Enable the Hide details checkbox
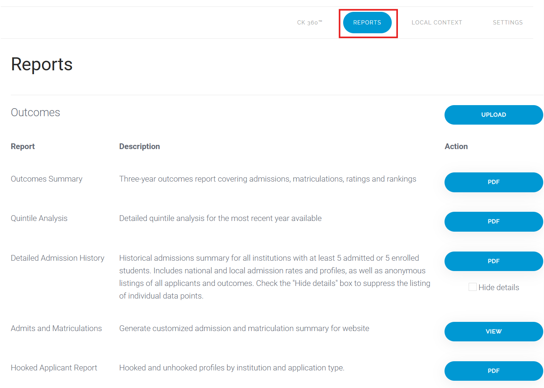Viewport: 544px width, 388px height. tap(472, 287)
